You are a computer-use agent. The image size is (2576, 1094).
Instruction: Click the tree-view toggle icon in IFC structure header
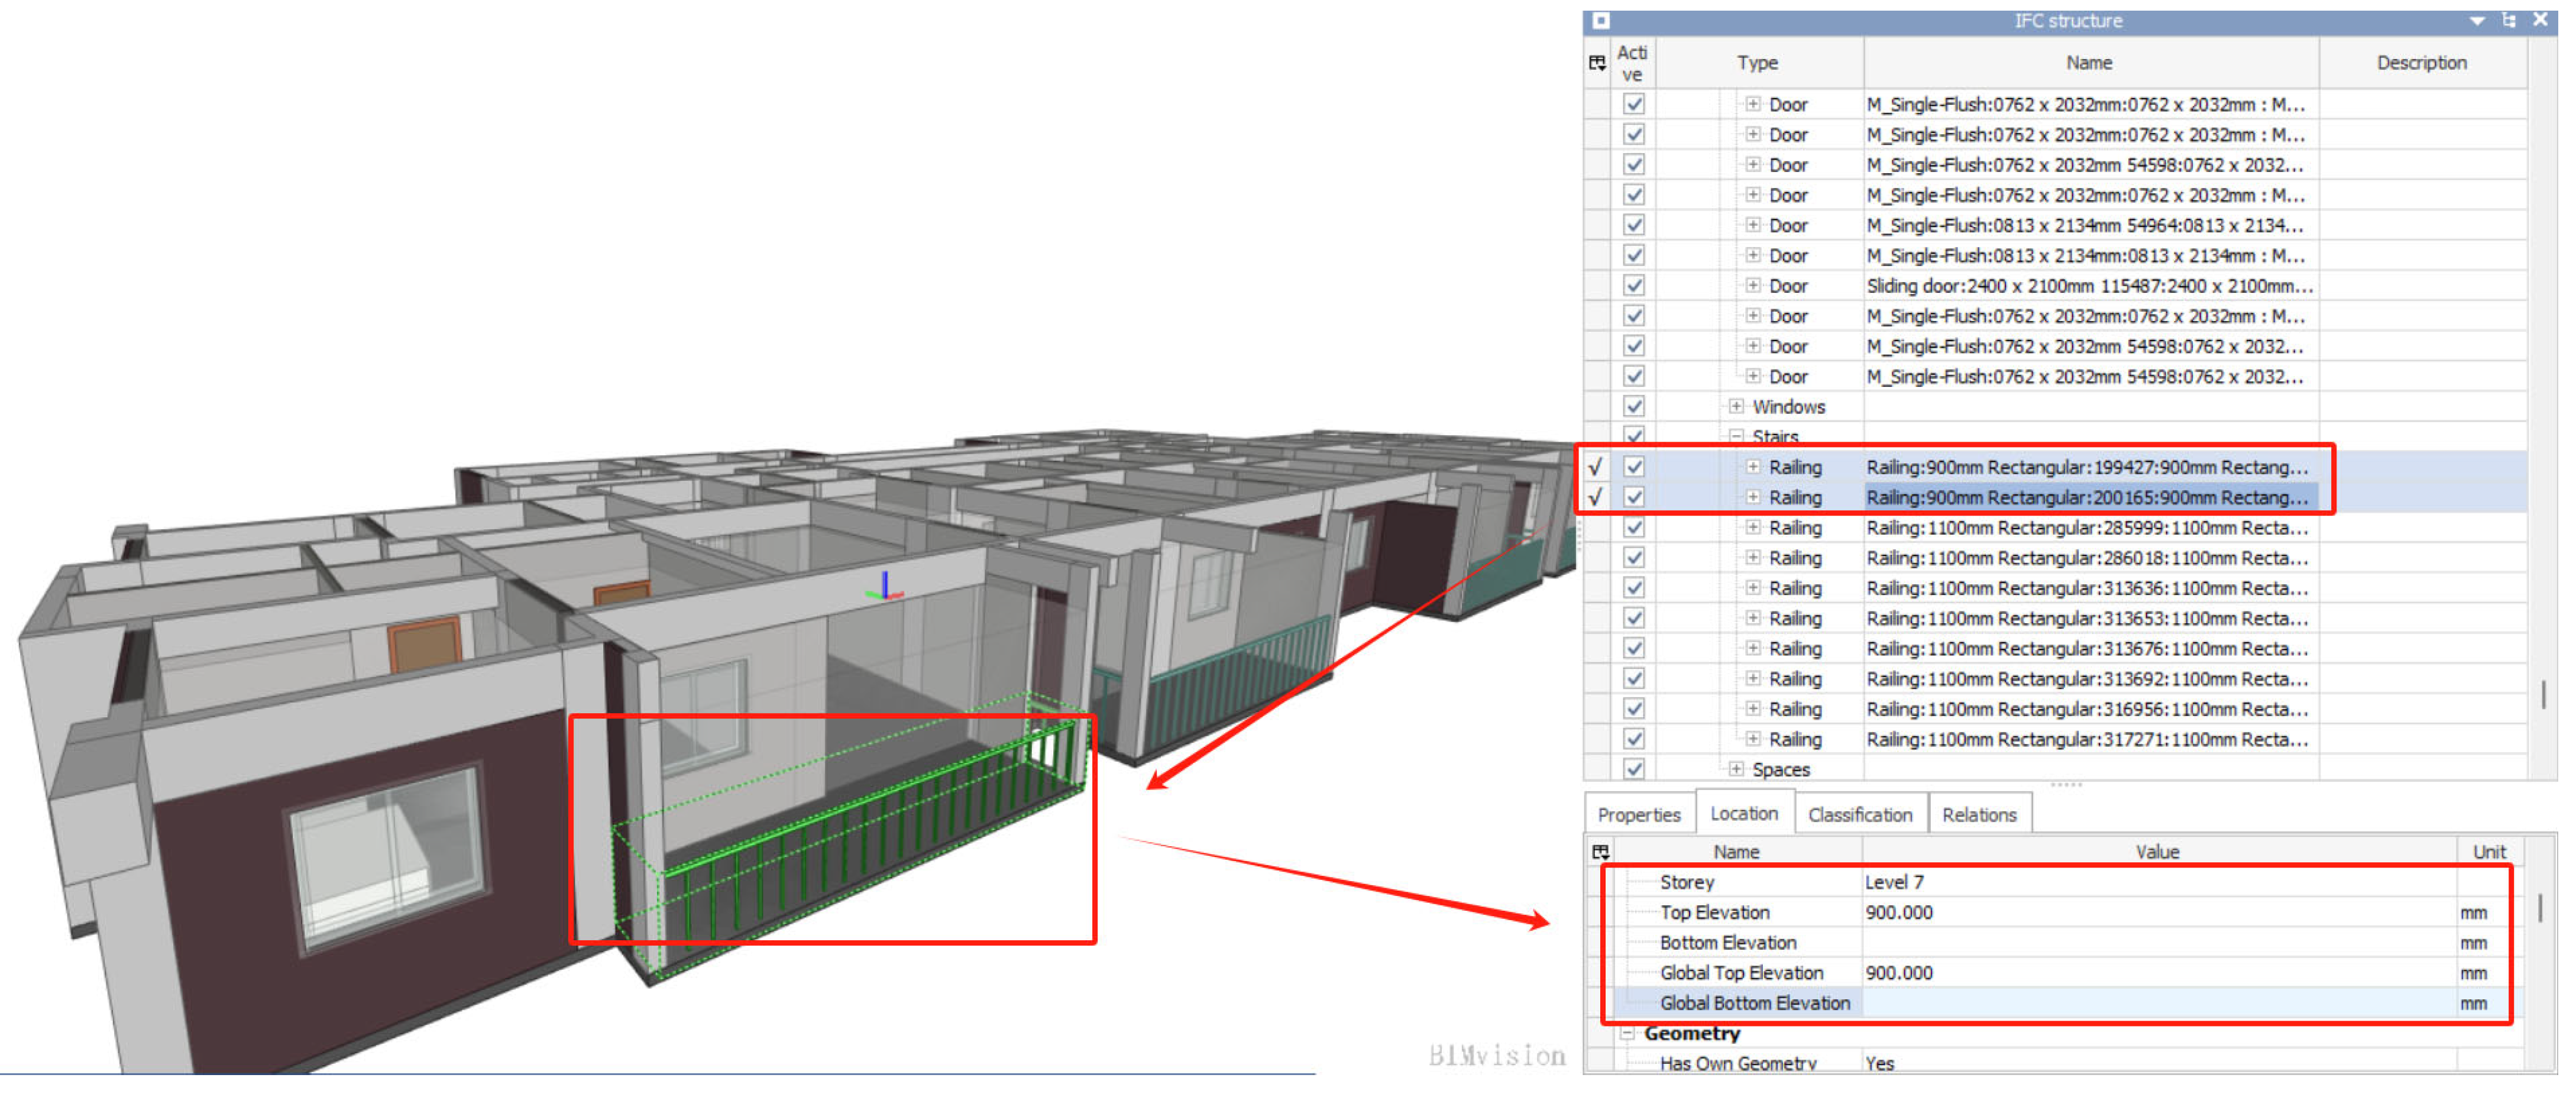coord(2508,21)
